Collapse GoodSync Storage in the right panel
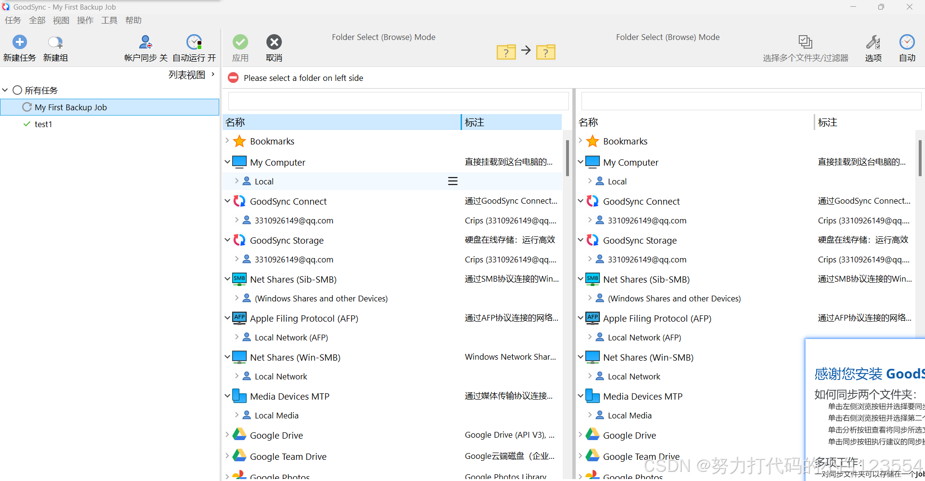Viewport: 925px width, 481px height. point(580,240)
